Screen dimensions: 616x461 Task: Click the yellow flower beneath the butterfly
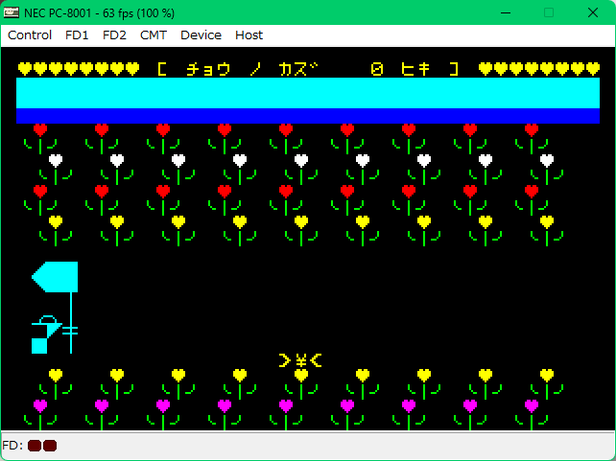[300, 377]
